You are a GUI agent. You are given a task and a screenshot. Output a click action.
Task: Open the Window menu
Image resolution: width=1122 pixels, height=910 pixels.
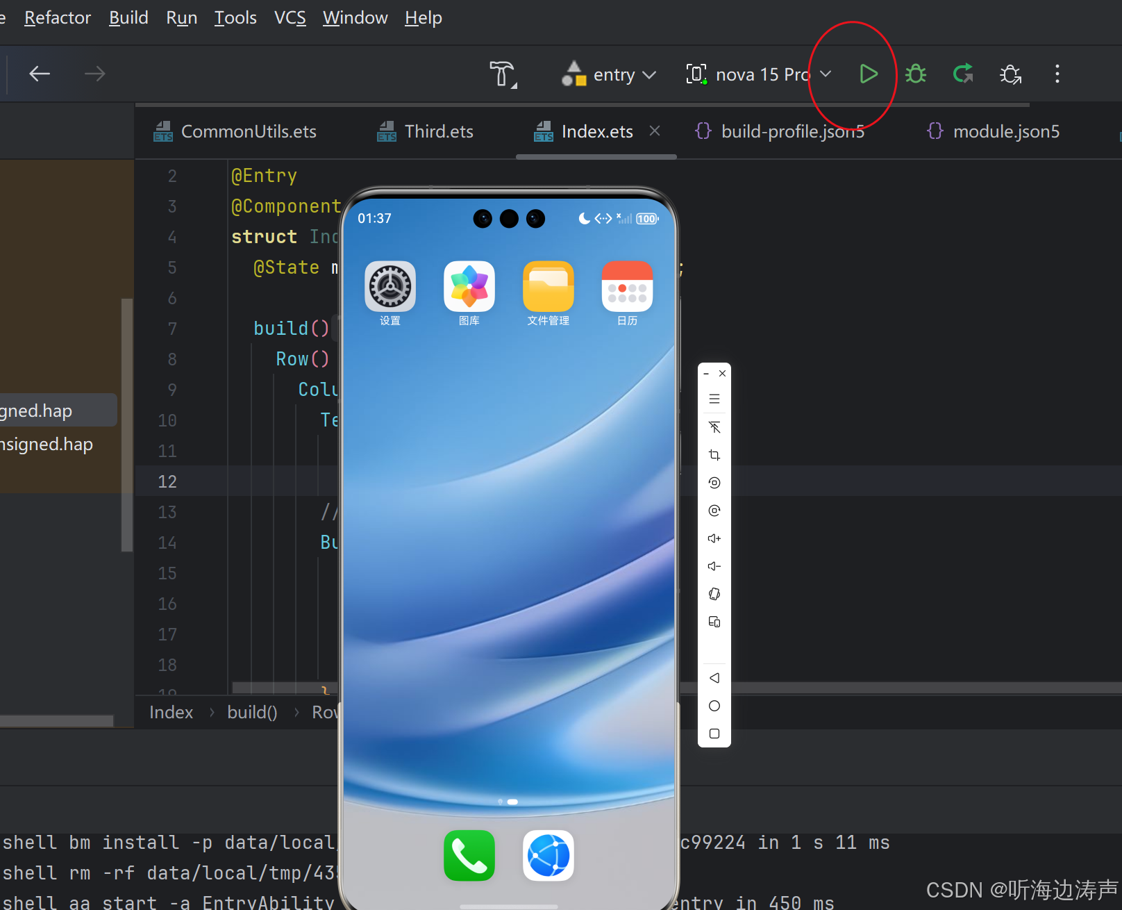coord(355,18)
